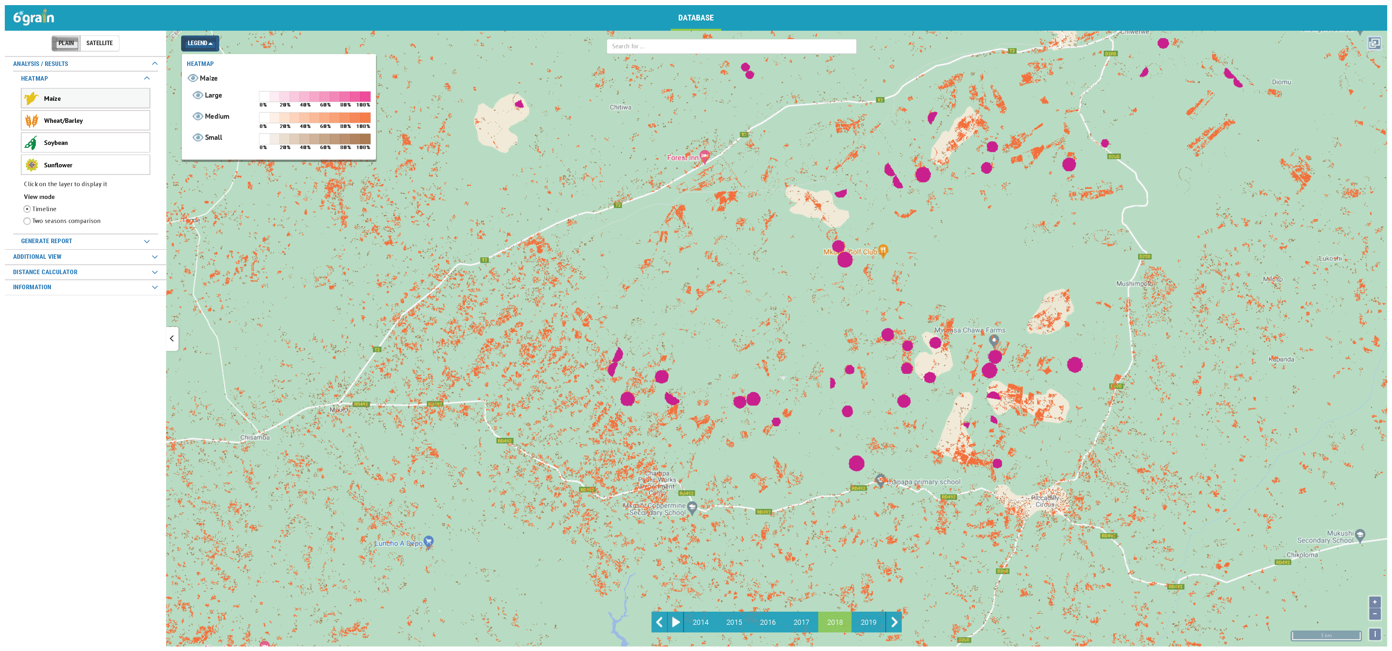Open the Database tab
Screen dimensions: 1392x651
695,18
